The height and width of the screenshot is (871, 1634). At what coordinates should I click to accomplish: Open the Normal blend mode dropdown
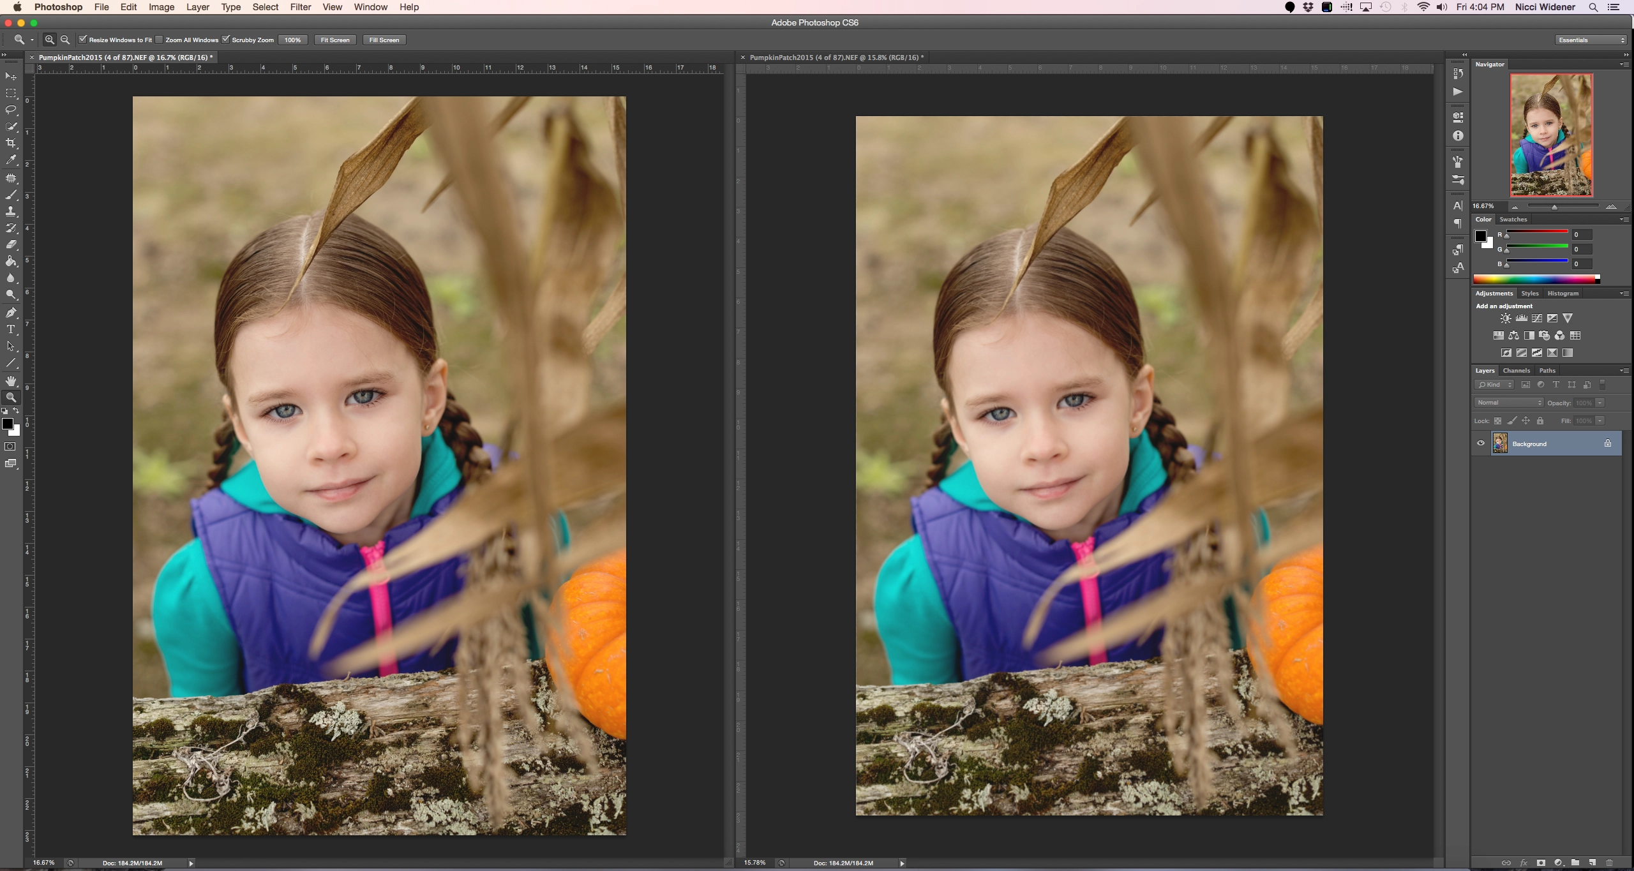(x=1509, y=403)
